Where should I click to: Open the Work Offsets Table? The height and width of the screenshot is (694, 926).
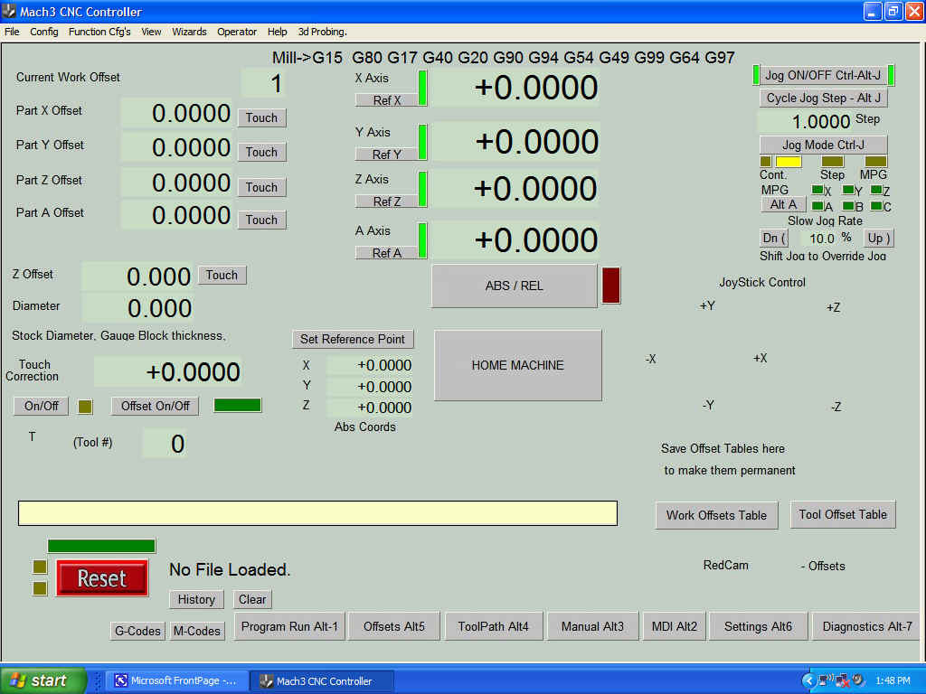point(716,514)
